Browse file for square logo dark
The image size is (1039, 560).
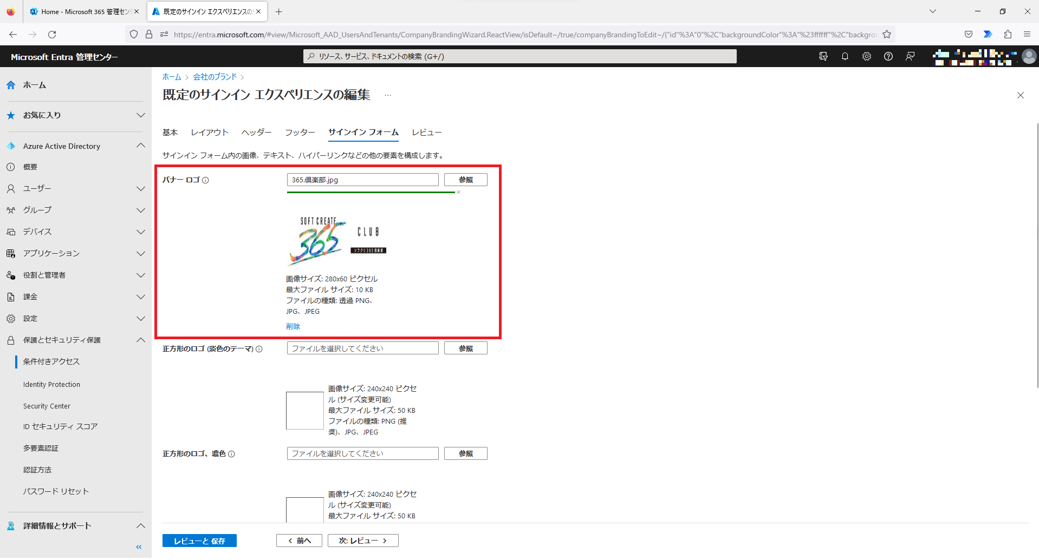pos(466,453)
